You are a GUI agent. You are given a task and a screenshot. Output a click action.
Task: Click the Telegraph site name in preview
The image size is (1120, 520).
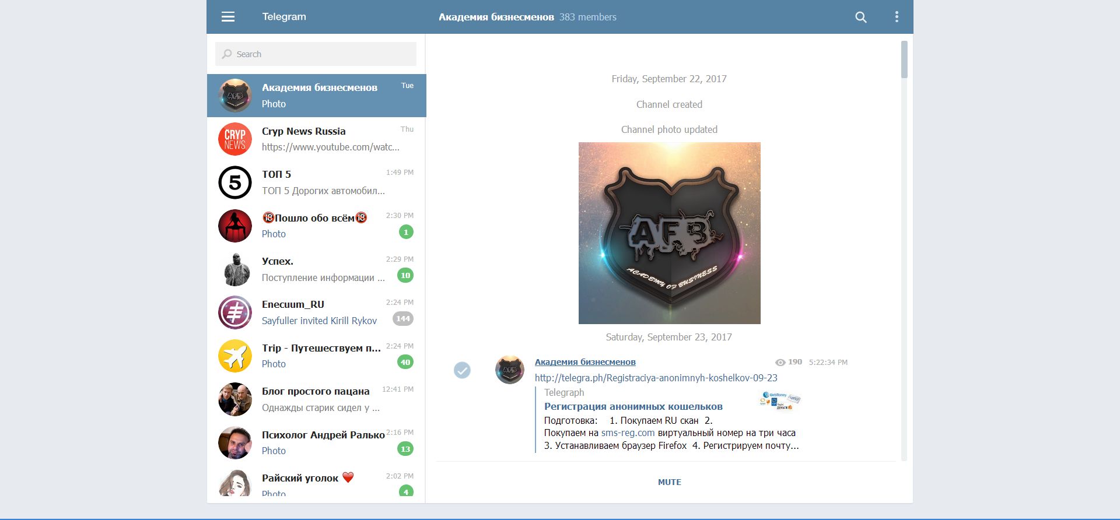(564, 392)
